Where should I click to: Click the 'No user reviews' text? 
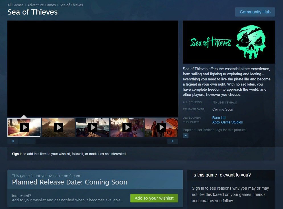click(x=225, y=102)
